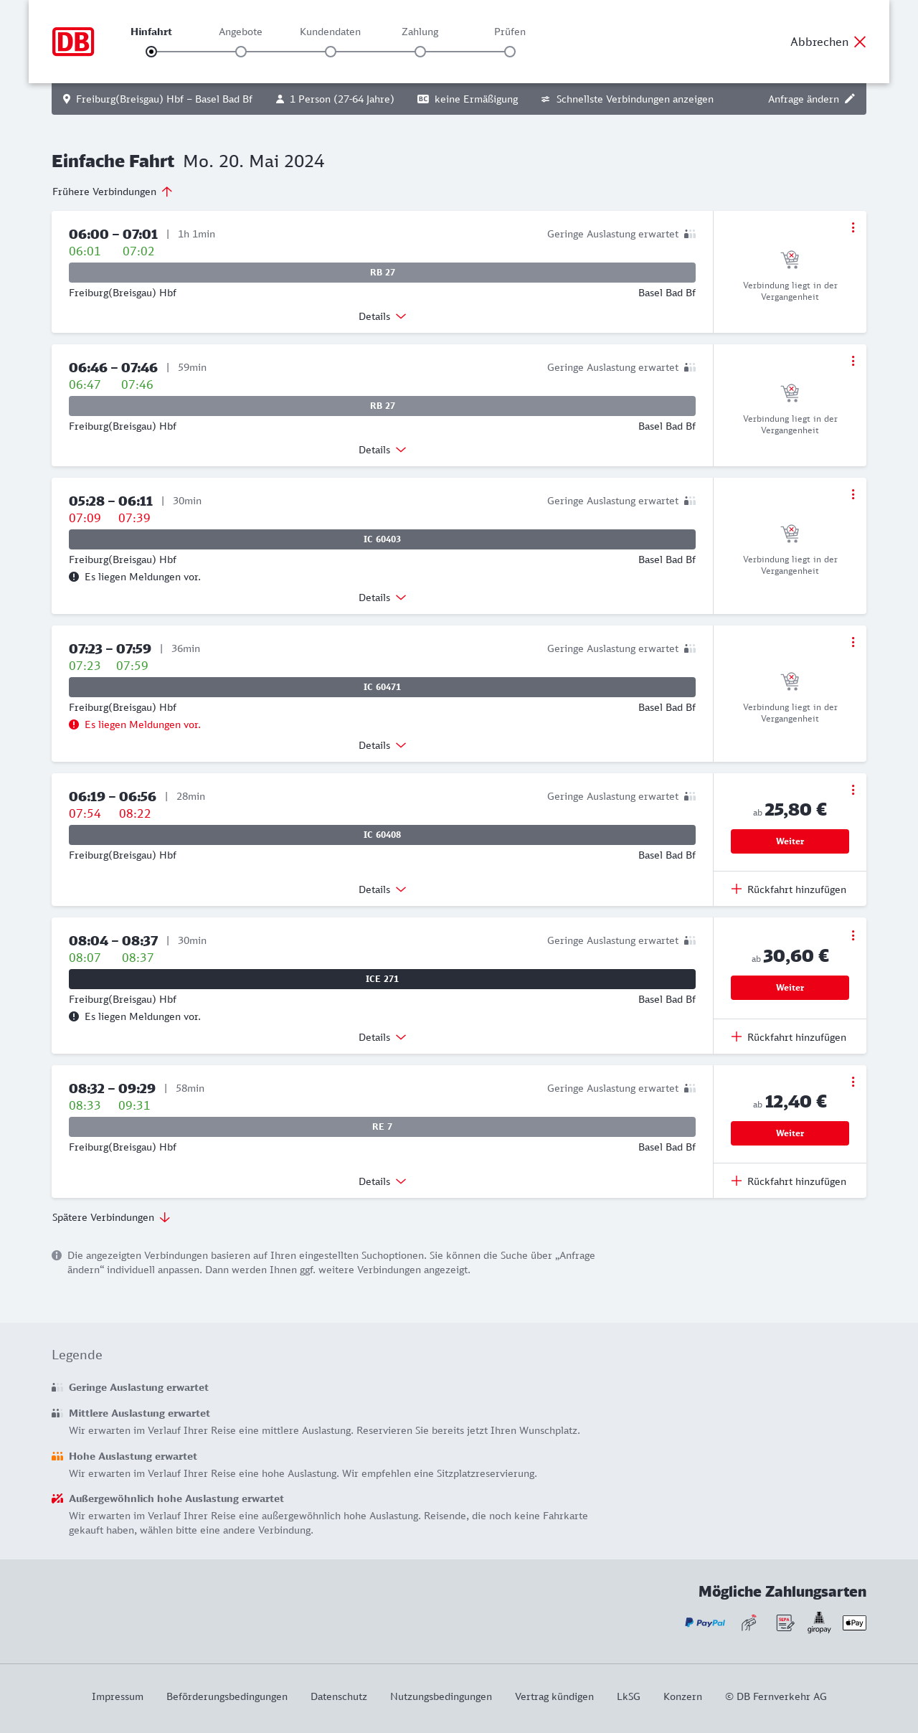918x1733 pixels.
Task: Add Rückfahrt to the ICE 271 connection
Action: point(789,1037)
